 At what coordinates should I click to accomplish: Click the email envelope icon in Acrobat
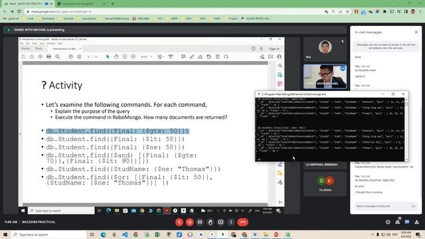click(x=270, y=56)
